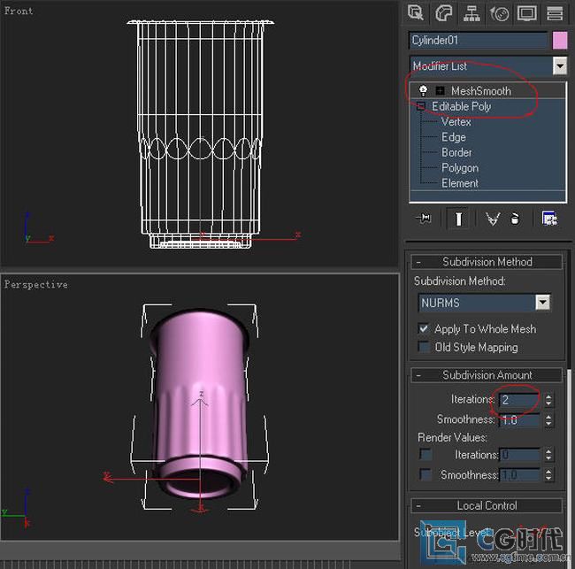
Task: Enable Old Style Mapping checkbox
Action: pos(424,347)
